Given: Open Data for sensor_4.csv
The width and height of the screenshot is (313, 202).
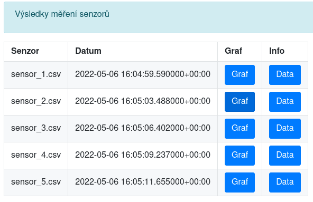Looking at the screenshot, I should [285, 156].
